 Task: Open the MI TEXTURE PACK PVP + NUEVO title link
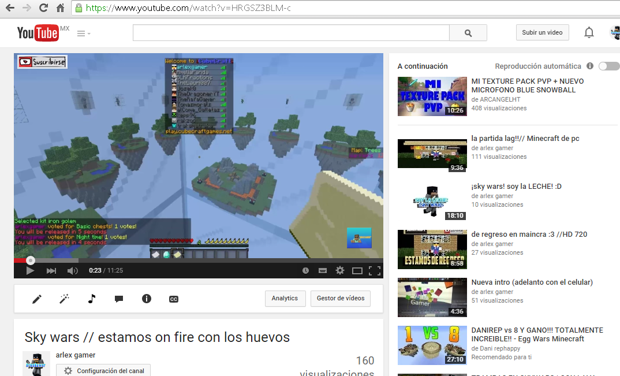coord(528,85)
